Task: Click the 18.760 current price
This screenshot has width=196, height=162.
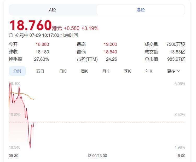Action: tap(31, 25)
